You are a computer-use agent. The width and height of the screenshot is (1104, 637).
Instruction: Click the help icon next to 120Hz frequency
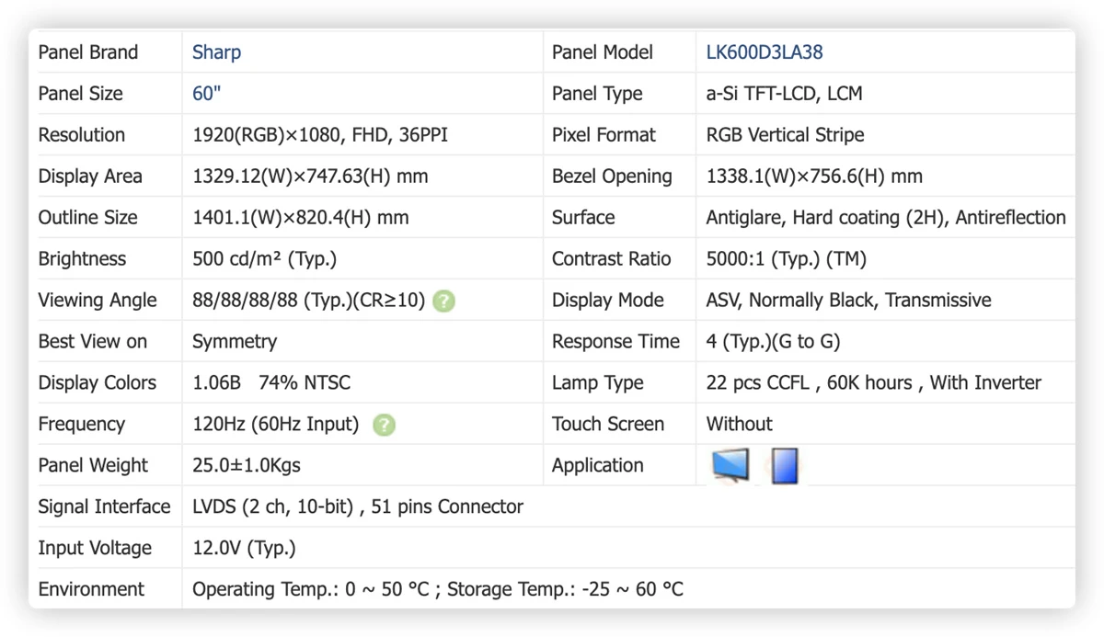pyautogui.click(x=385, y=425)
